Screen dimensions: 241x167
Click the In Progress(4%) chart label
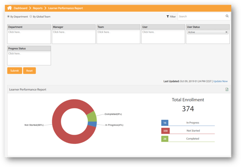click(114, 125)
